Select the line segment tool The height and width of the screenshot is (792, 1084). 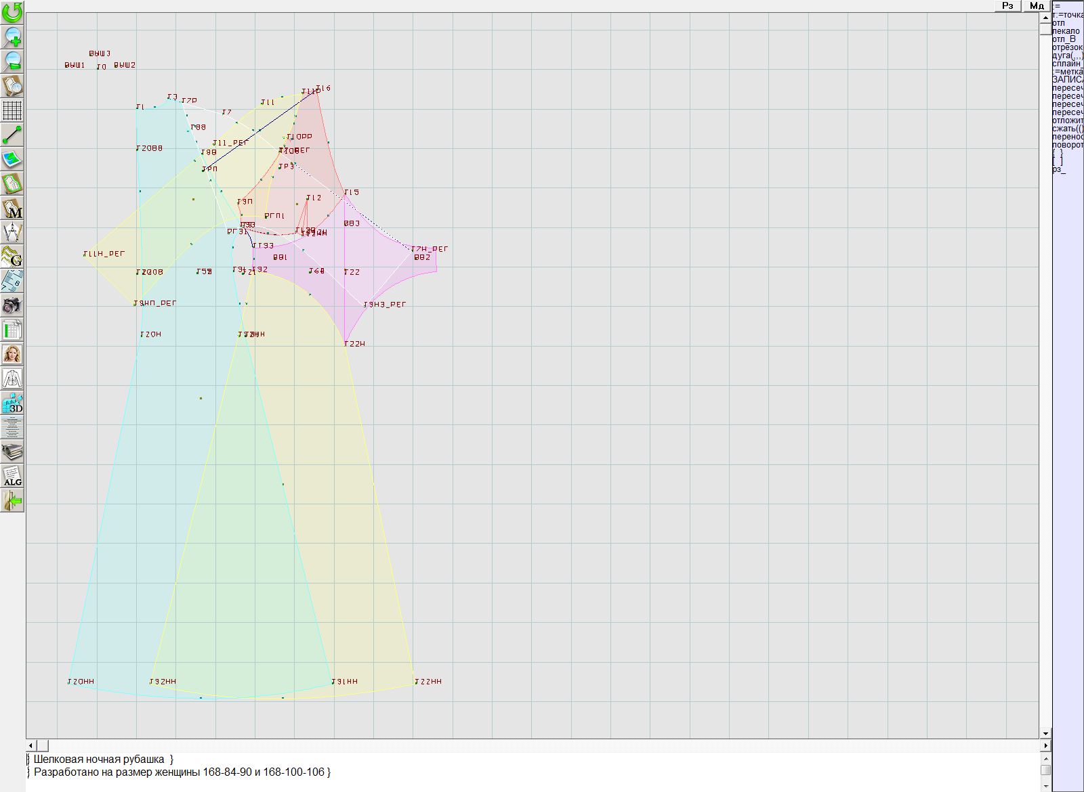pos(12,135)
